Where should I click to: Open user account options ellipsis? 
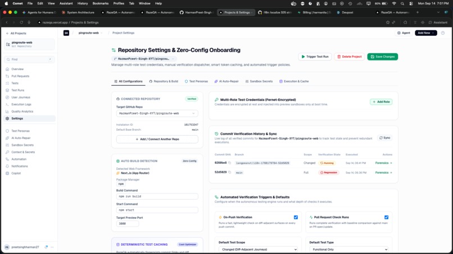pos(52,247)
